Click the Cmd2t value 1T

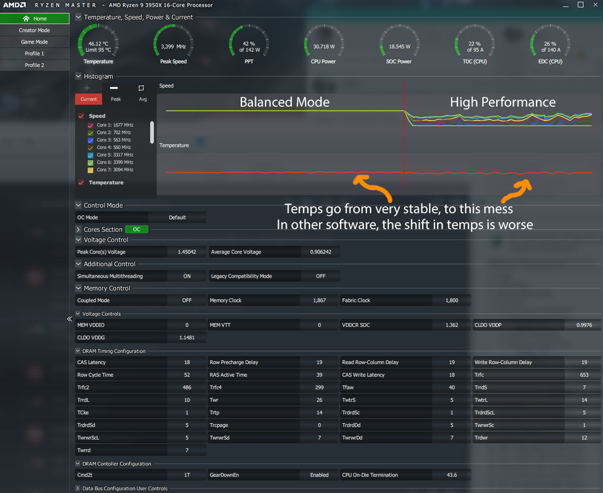click(x=187, y=475)
